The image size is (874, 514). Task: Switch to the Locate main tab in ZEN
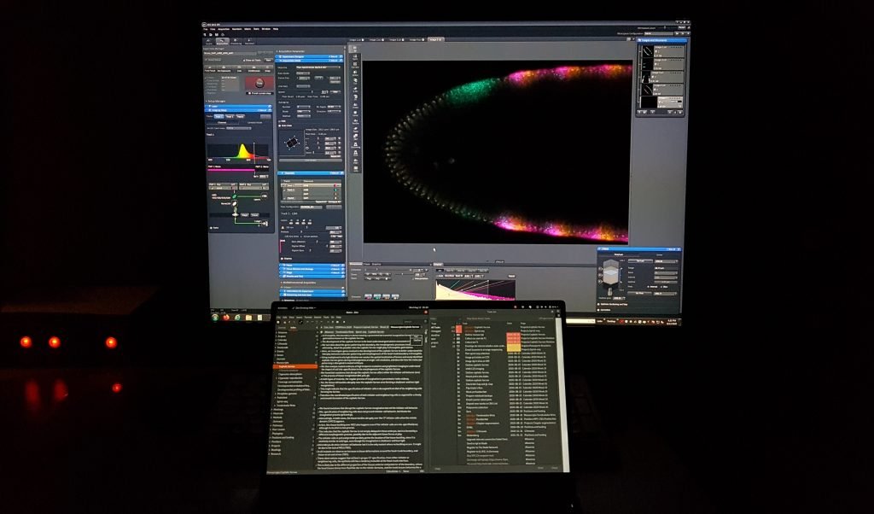(x=209, y=41)
